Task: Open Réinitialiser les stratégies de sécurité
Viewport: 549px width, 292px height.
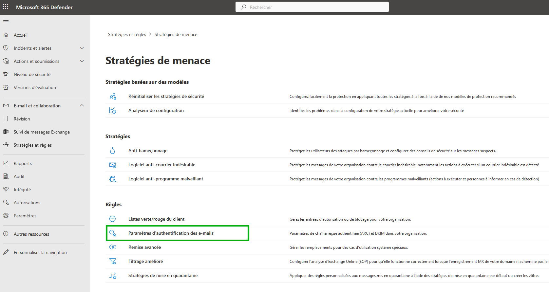Action: [166, 96]
